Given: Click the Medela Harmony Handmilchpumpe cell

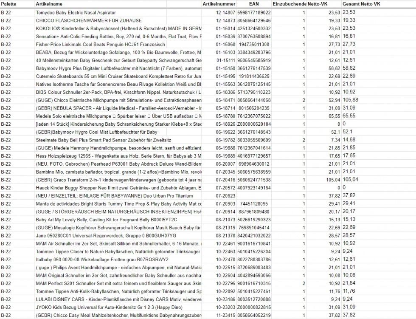Looking at the screenshot, I should (x=118, y=148).
